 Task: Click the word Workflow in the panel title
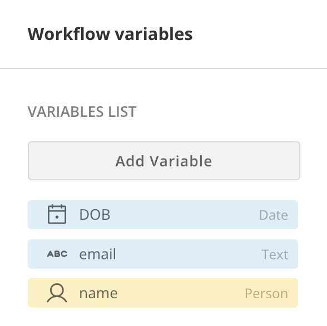point(69,34)
